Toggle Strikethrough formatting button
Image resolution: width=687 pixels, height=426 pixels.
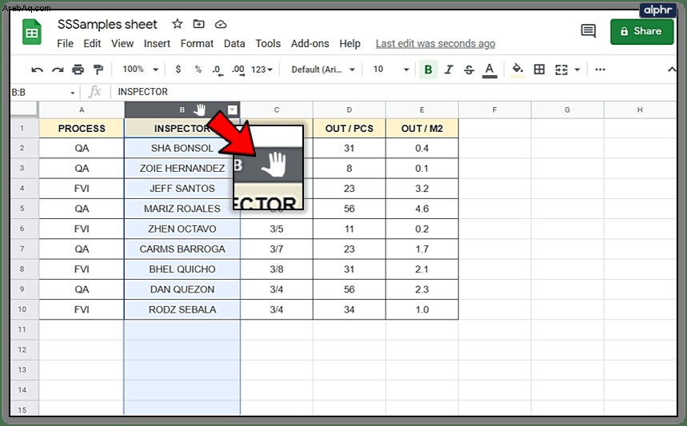(x=469, y=70)
